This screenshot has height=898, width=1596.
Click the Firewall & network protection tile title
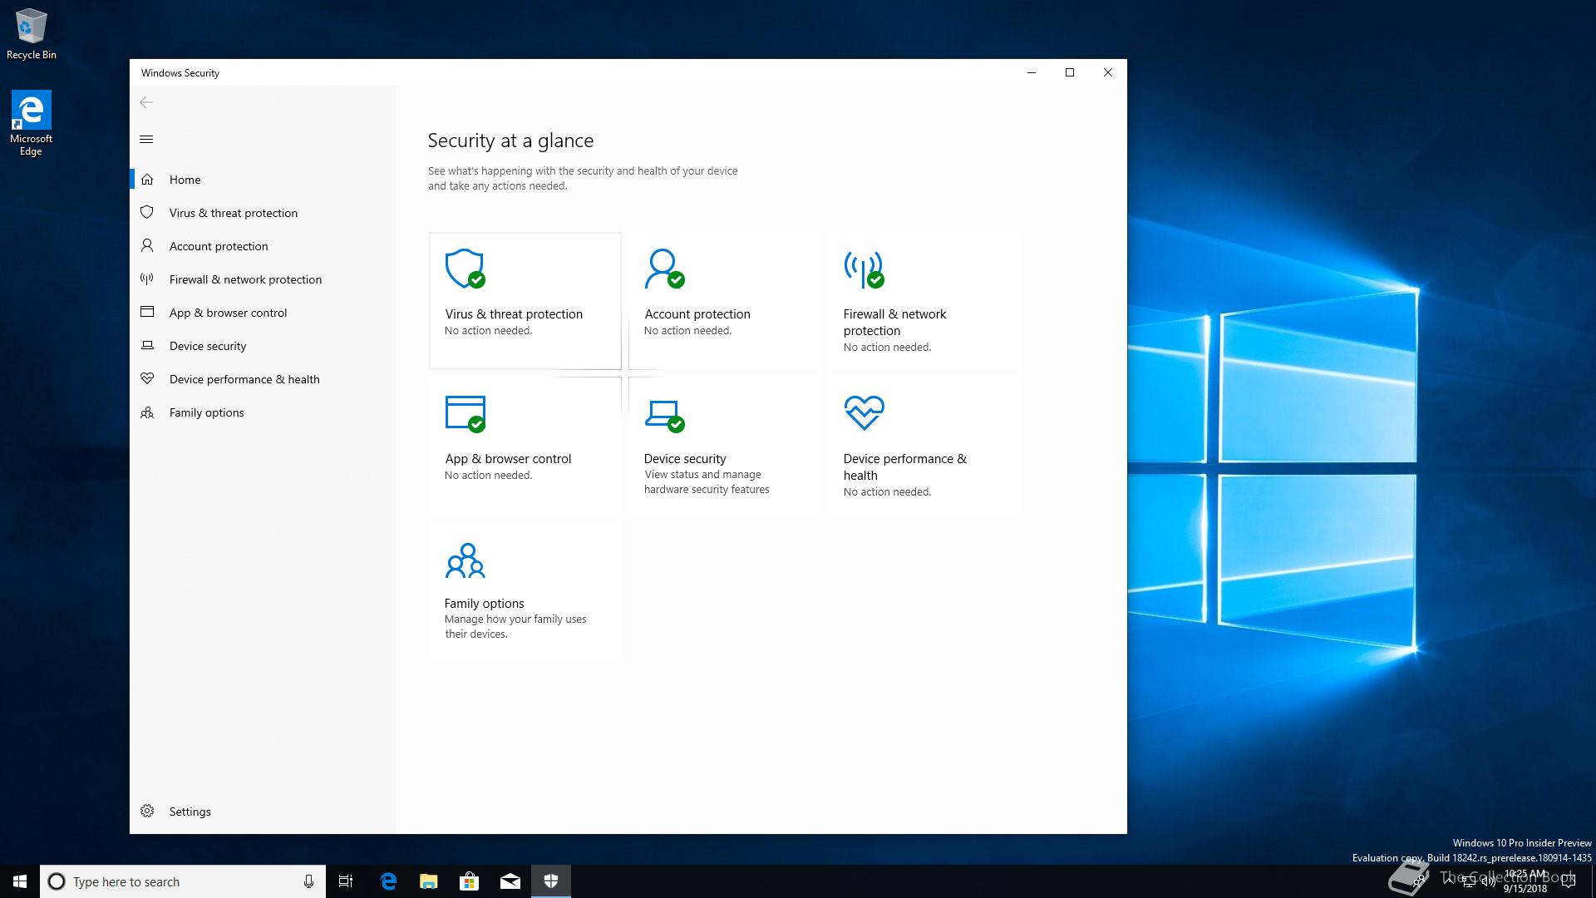point(895,323)
